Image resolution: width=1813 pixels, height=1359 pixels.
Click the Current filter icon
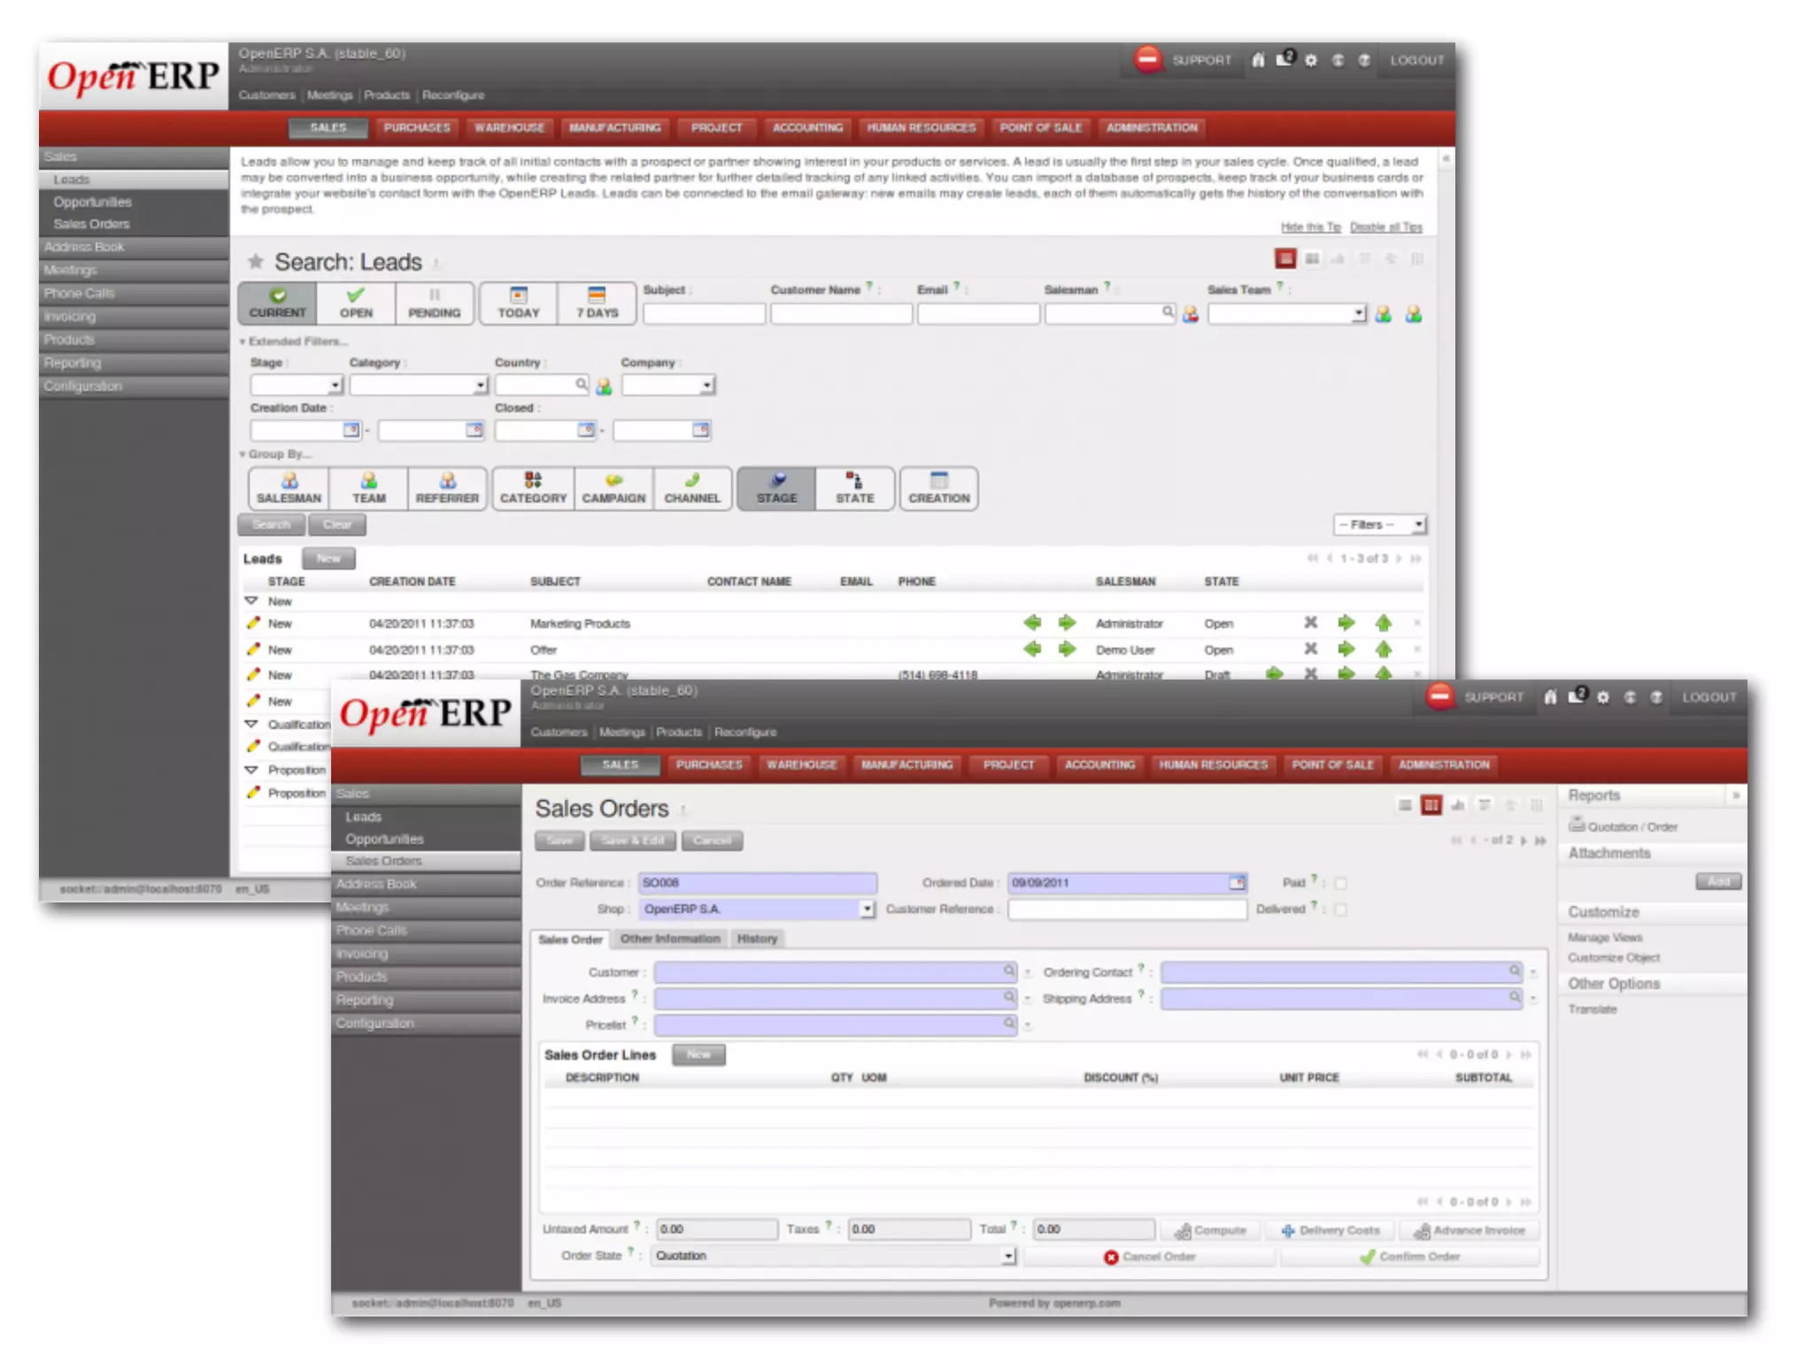point(277,296)
